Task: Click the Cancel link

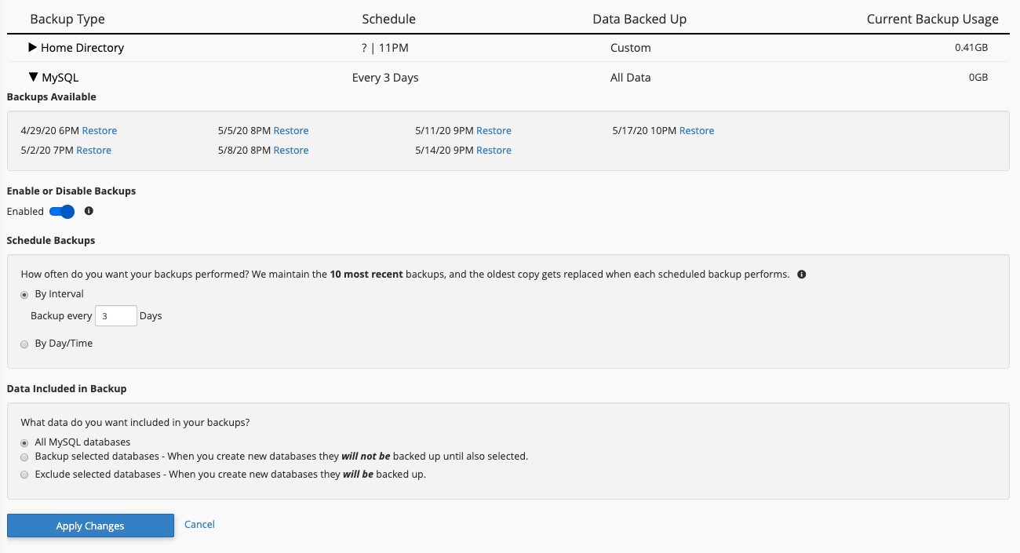Action: tap(199, 525)
